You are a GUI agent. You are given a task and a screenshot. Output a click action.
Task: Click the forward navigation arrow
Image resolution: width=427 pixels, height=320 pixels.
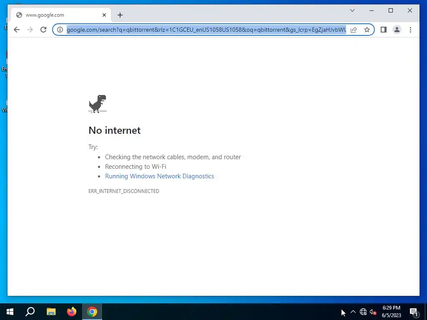point(30,30)
